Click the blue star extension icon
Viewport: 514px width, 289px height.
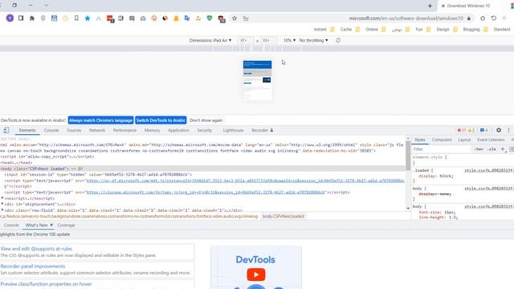[88, 18]
